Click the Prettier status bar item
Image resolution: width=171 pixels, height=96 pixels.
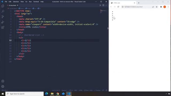click(x=97, y=90)
